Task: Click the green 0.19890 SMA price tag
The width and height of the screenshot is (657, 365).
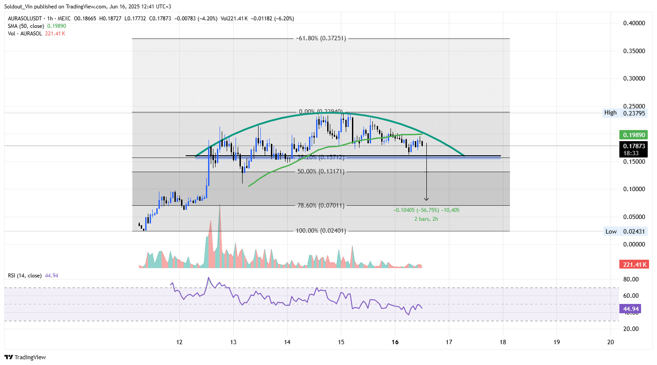Action: pyautogui.click(x=634, y=135)
